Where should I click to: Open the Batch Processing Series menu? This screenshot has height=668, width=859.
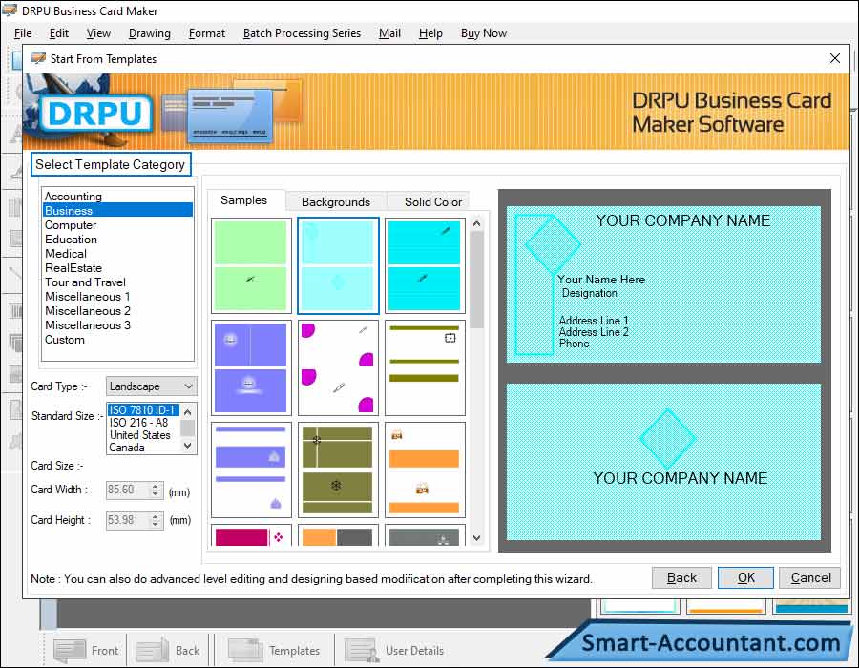[x=302, y=33]
